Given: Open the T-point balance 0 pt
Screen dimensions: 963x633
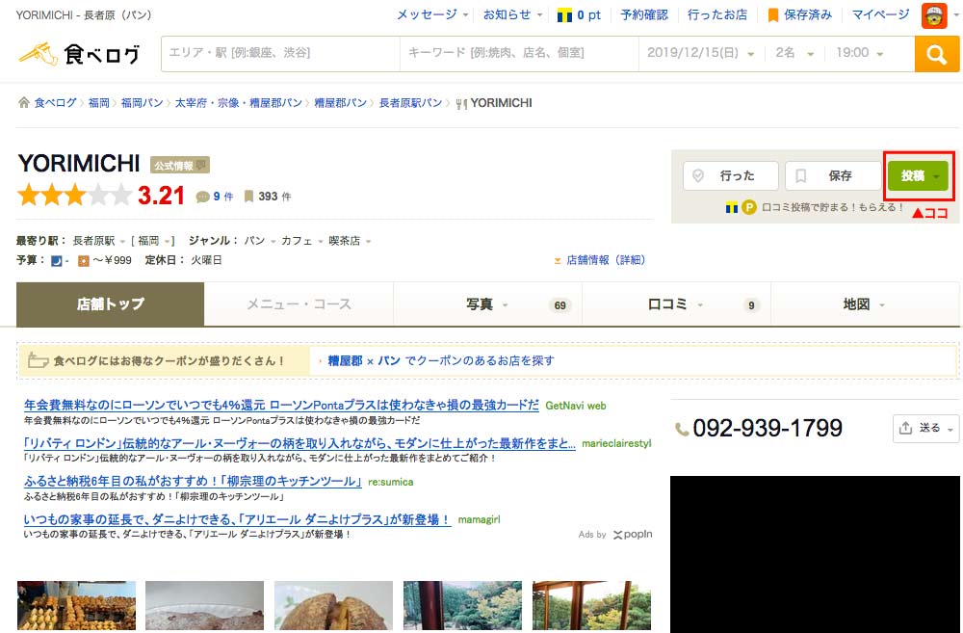Looking at the screenshot, I should point(579,14).
